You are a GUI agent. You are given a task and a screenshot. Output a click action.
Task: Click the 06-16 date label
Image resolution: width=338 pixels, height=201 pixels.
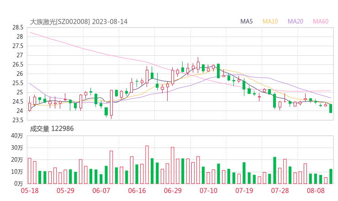(x=137, y=190)
